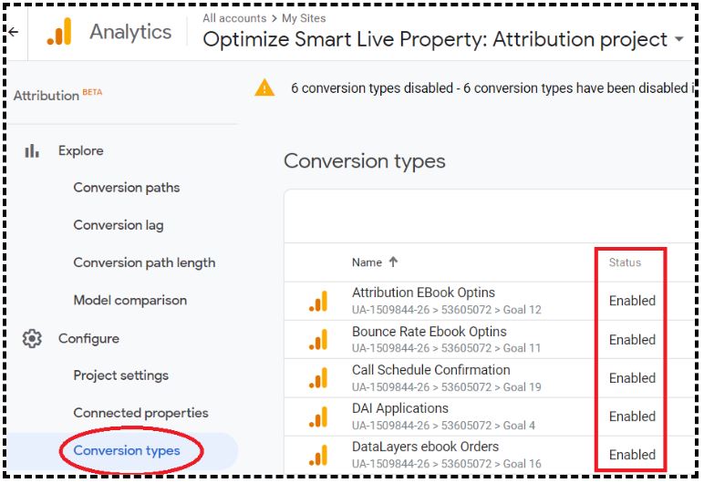Select DataLayers ebook Orders conversion name
The image size is (704, 483).
coord(425,447)
